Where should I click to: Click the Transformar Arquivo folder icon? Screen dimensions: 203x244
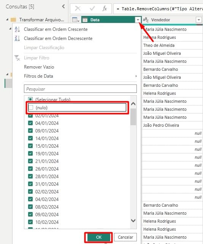pyautogui.click(x=13, y=20)
